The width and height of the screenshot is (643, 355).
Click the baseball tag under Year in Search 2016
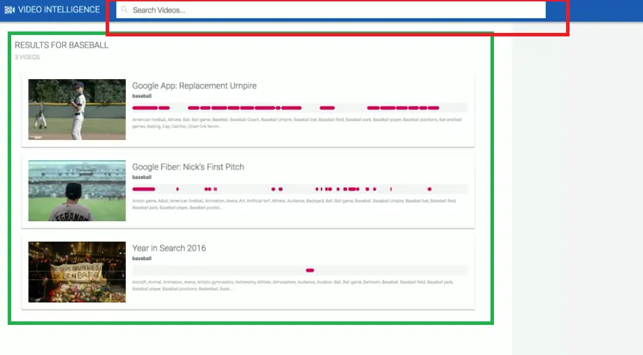[x=142, y=258]
